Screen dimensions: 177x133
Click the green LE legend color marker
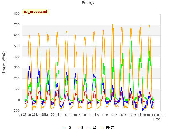pyautogui.click(x=89, y=128)
